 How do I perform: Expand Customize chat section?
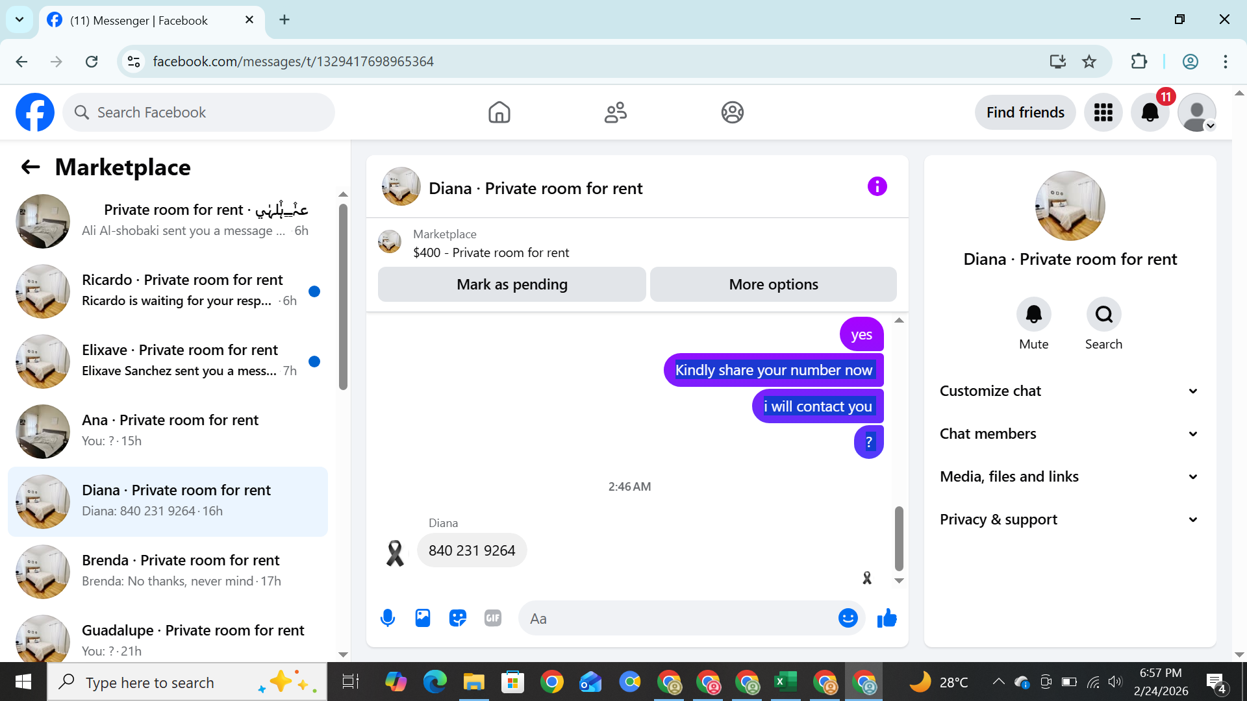pyautogui.click(x=1068, y=391)
